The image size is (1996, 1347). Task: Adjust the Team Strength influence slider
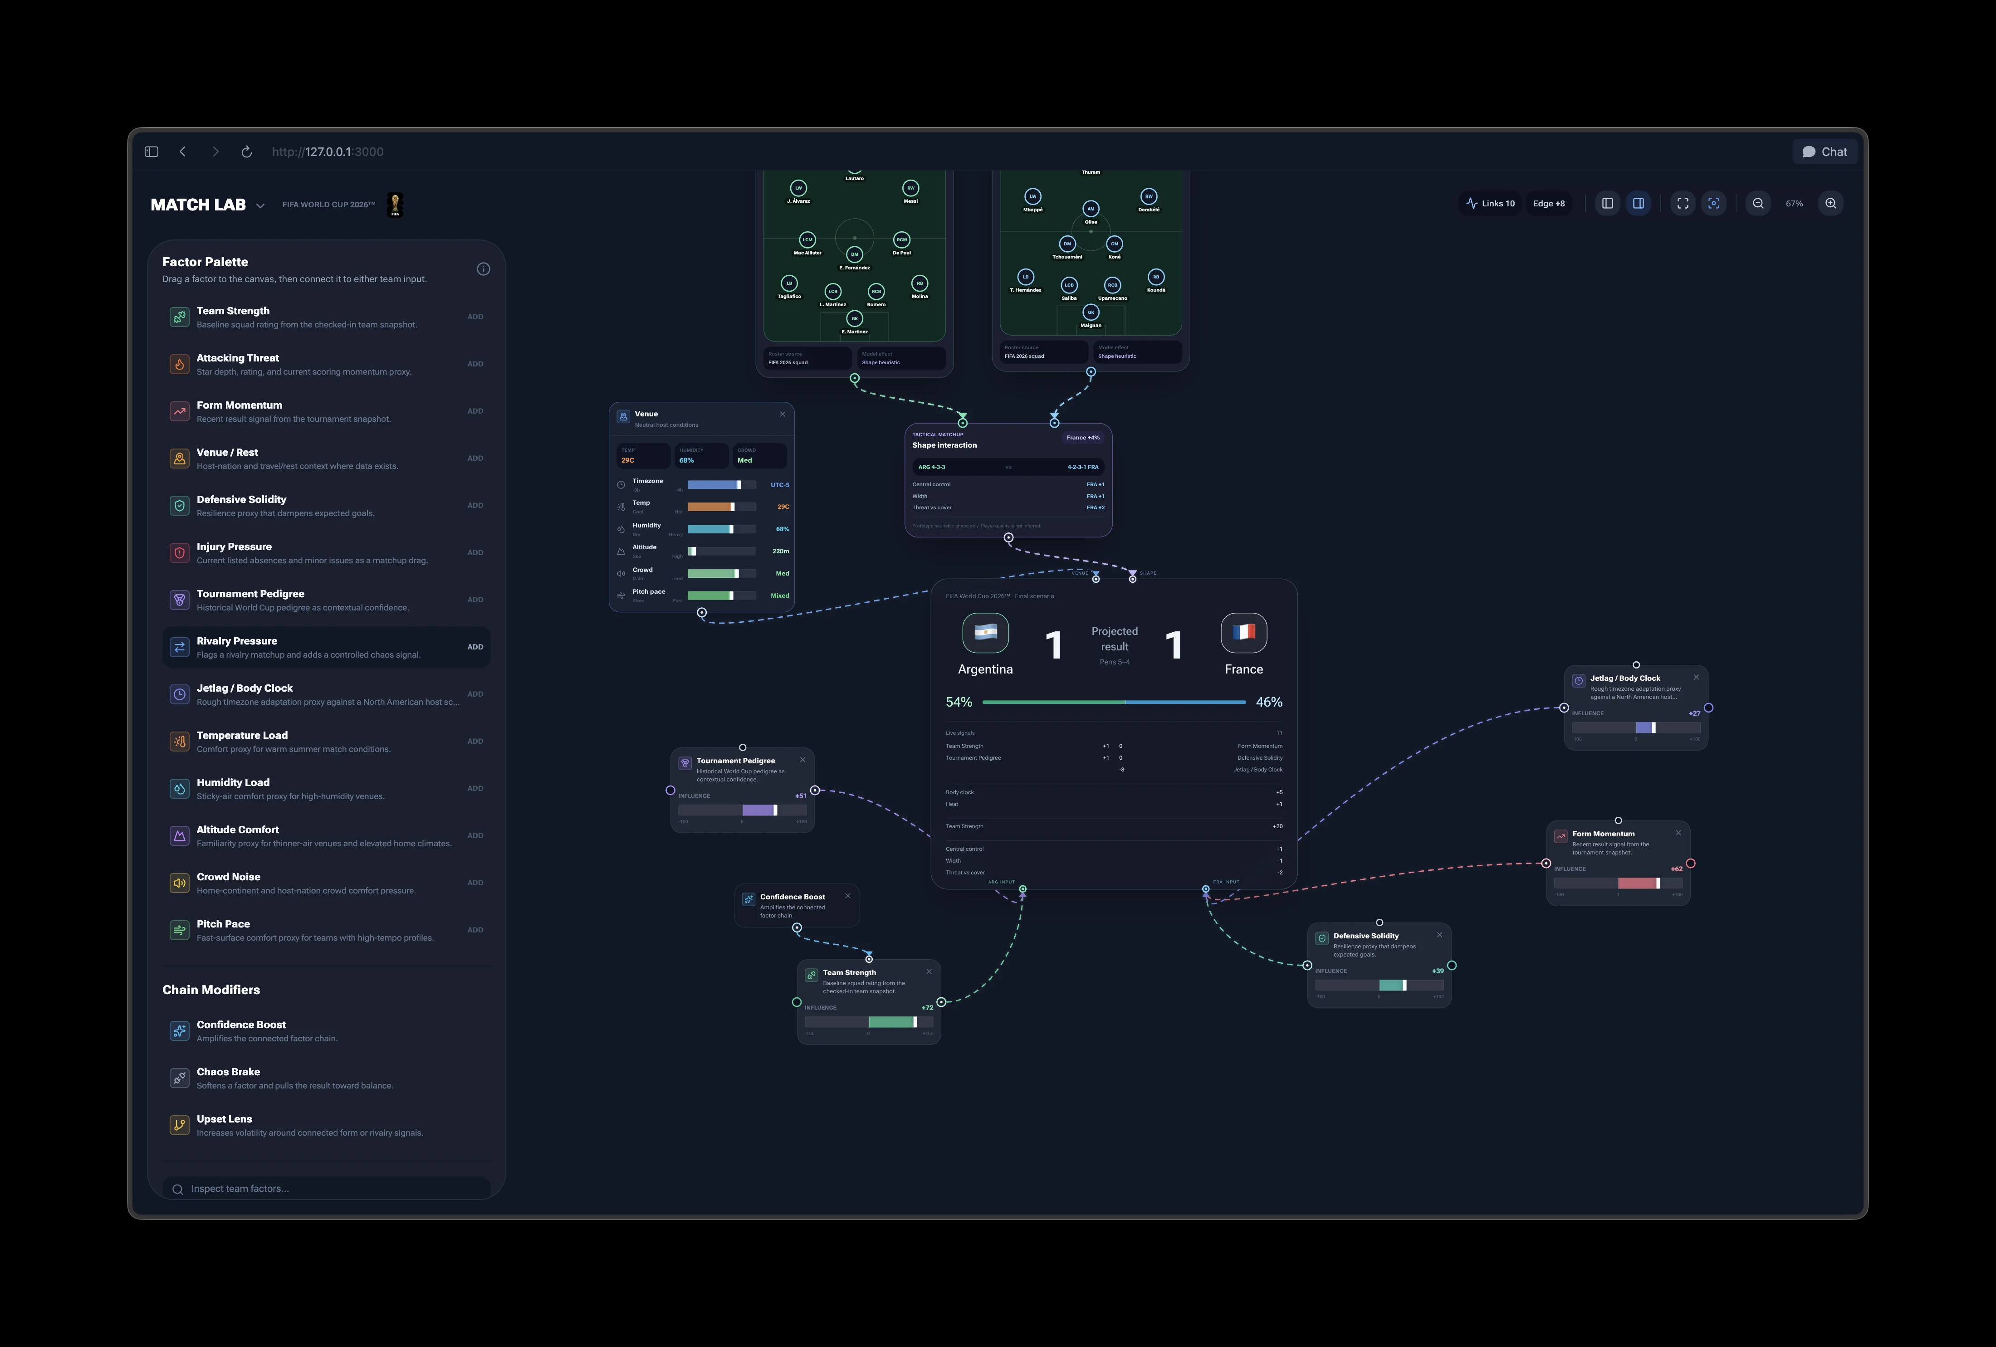coord(868,1022)
